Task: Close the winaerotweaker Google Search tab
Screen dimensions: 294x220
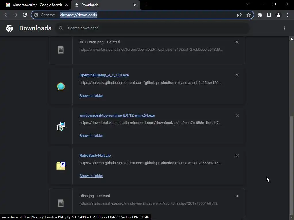Action: 67,5
